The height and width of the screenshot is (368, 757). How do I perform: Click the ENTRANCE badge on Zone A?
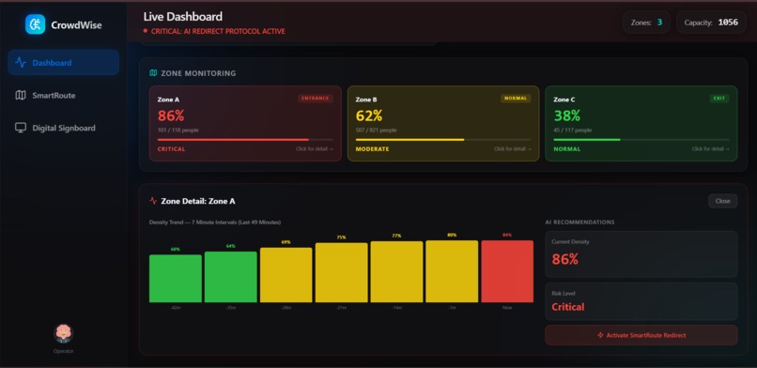[316, 99]
